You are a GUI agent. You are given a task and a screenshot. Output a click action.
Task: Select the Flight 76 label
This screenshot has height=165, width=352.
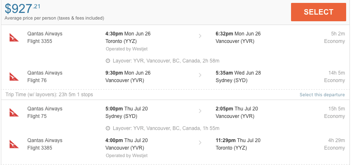point(37,80)
